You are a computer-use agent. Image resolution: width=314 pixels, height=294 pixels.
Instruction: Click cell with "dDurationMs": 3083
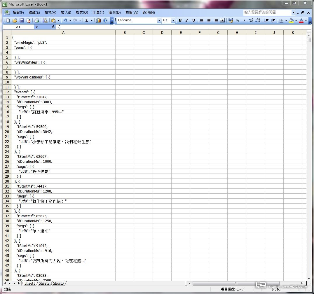click(63, 102)
